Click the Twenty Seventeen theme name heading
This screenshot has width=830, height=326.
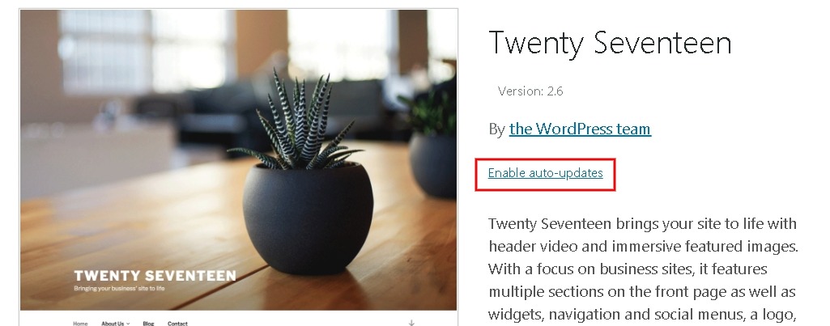pyautogui.click(x=610, y=44)
